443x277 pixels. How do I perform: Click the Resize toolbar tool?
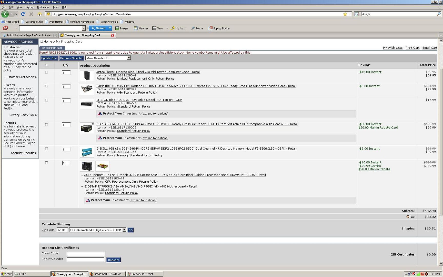point(197,28)
